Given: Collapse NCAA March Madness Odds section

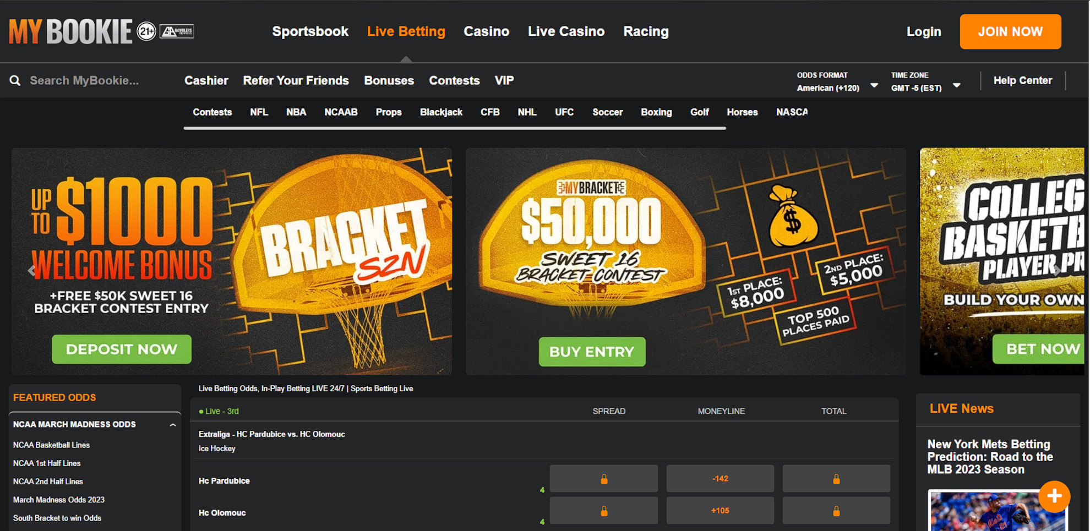Looking at the screenshot, I should [173, 425].
